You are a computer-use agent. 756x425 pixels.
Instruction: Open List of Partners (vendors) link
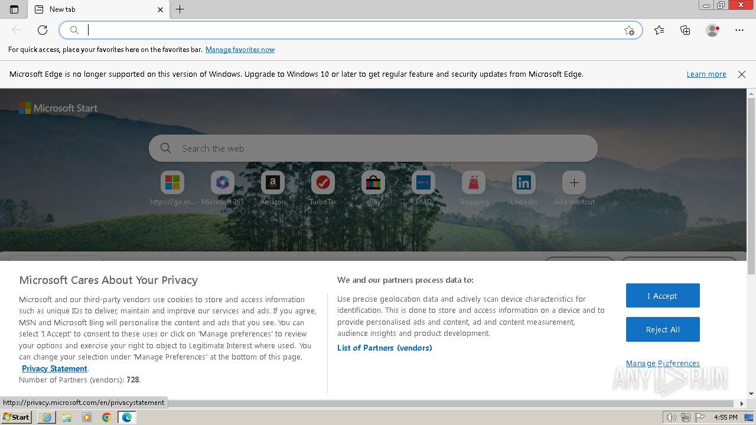tap(384, 348)
